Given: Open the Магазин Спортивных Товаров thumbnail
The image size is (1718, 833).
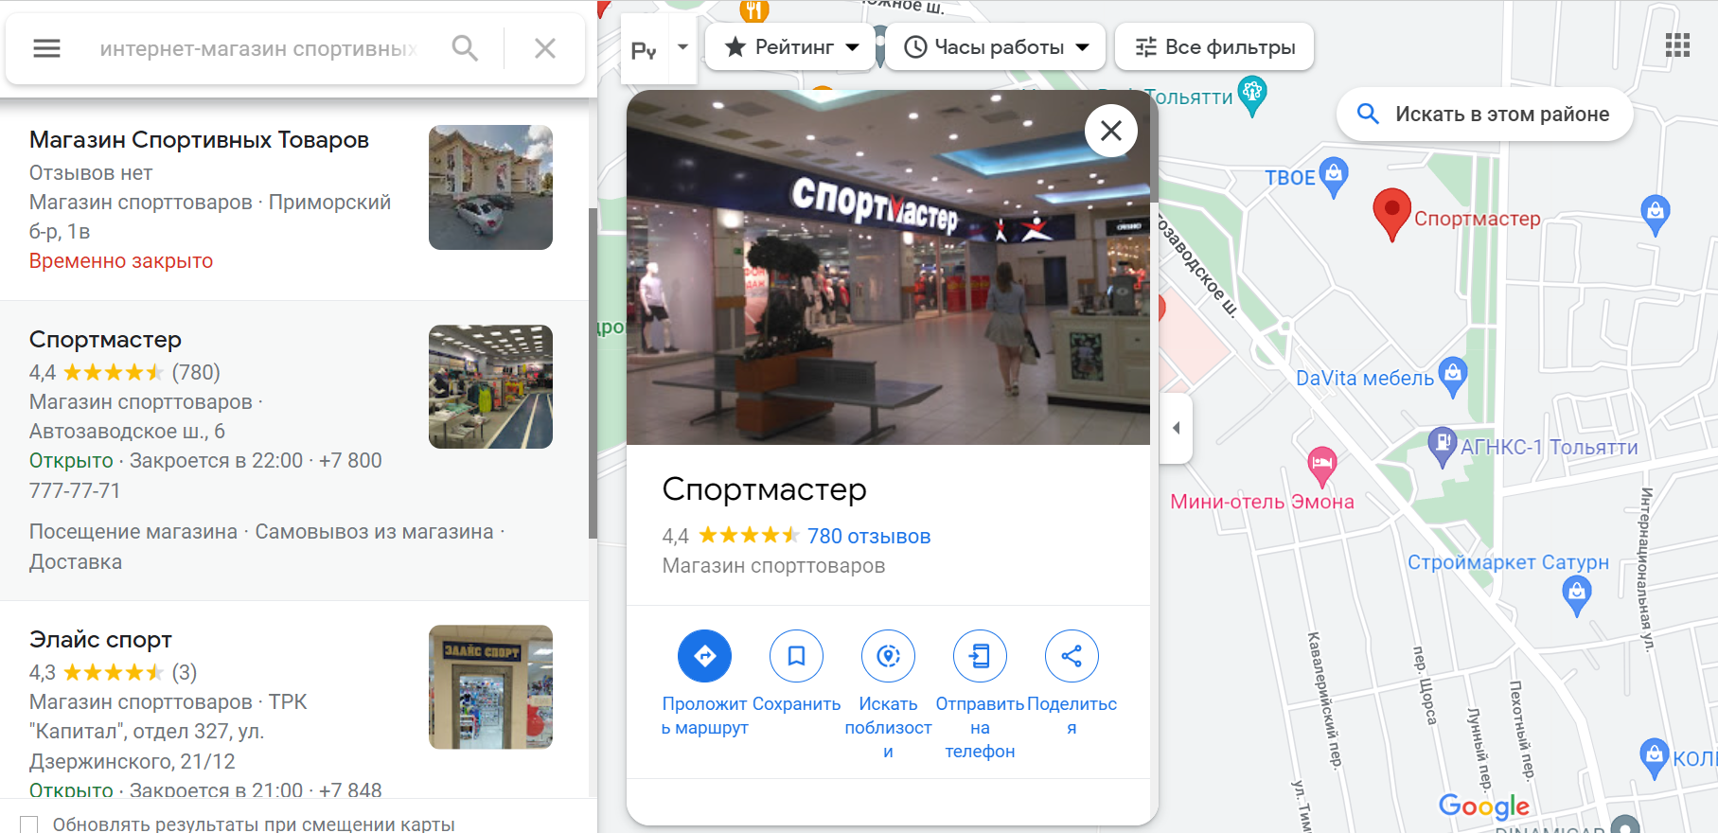Looking at the screenshot, I should click(490, 187).
